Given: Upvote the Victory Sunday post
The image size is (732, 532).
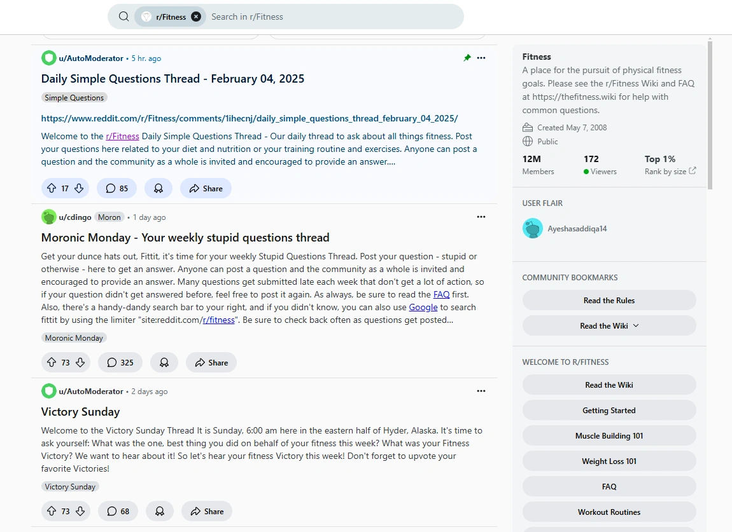Looking at the screenshot, I should [52, 511].
